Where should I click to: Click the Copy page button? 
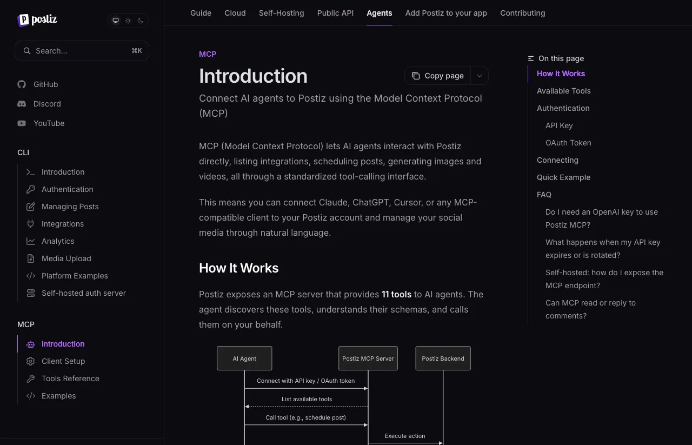click(x=438, y=76)
